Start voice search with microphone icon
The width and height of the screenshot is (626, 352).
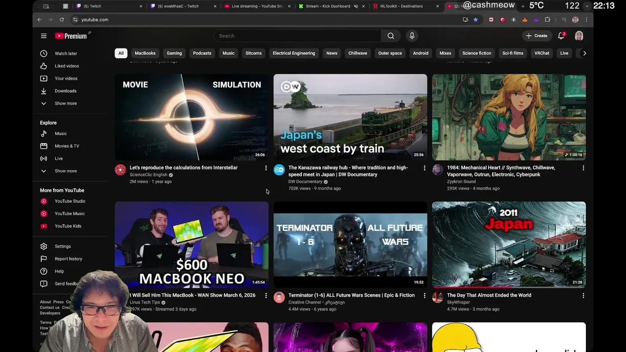(x=412, y=36)
